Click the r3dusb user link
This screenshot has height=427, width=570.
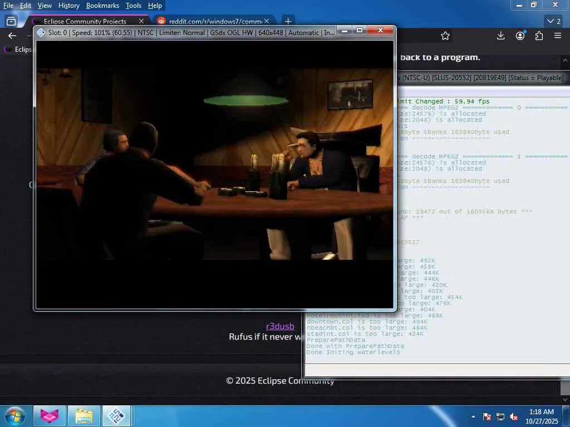(280, 326)
